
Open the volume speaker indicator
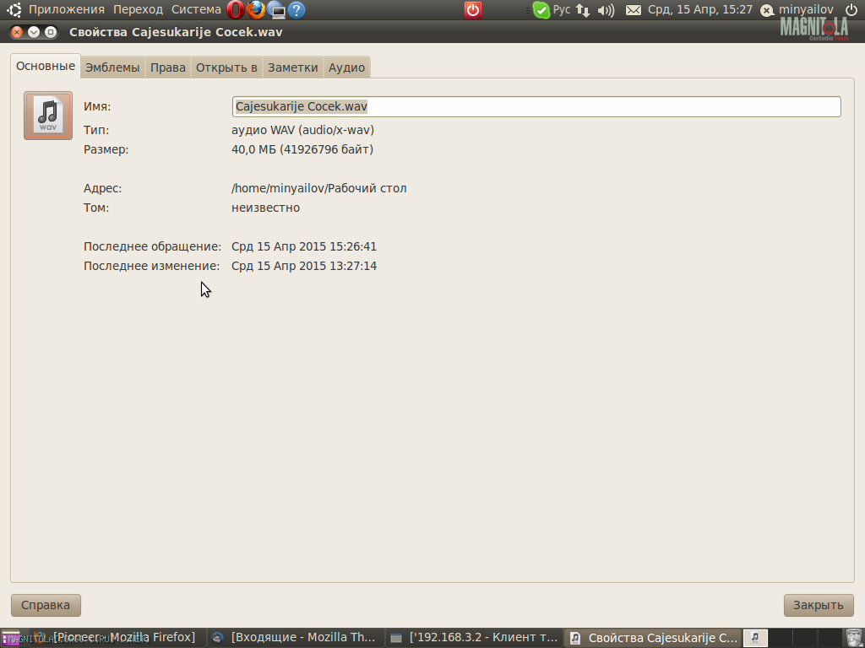click(606, 10)
